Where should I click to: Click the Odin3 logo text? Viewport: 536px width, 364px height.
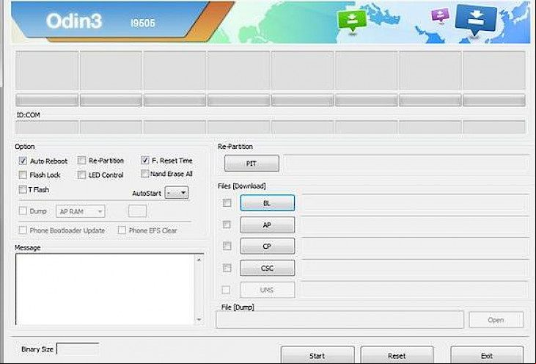click(74, 21)
